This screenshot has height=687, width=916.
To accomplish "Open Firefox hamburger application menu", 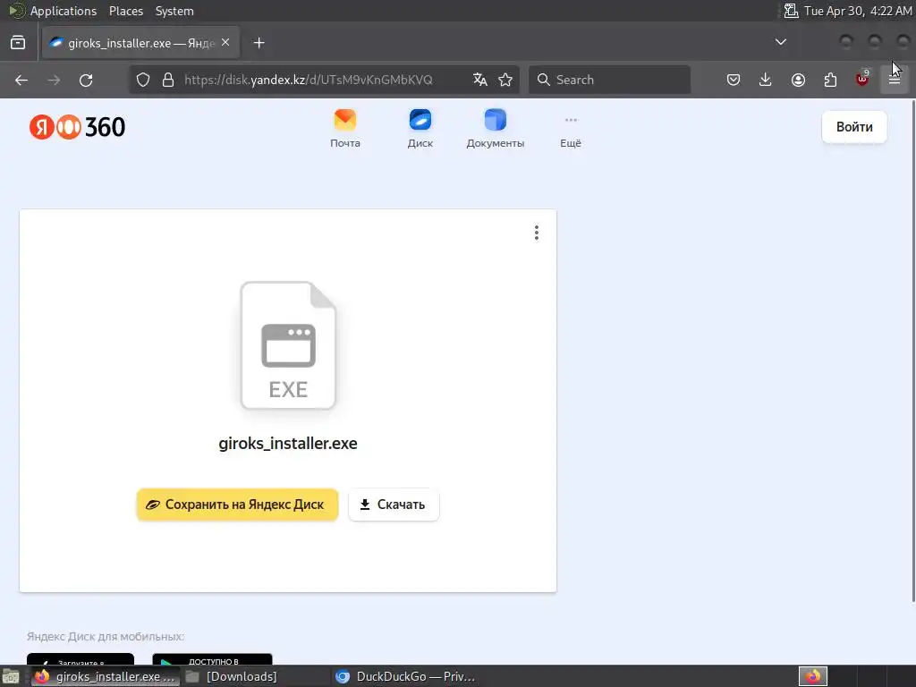I will [895, 80].
